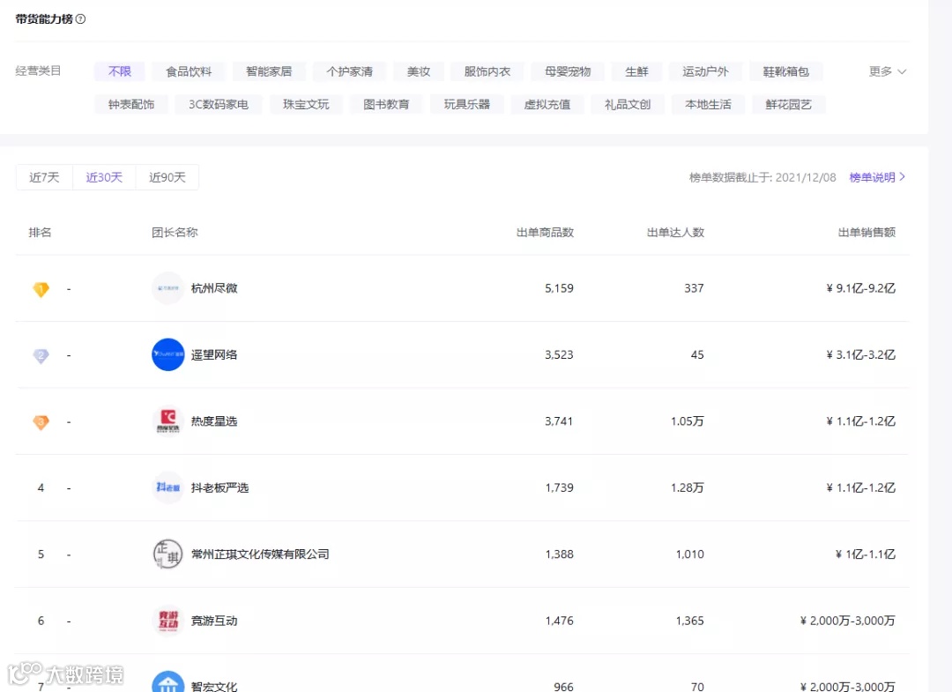Filter by 母婴宠物 category
The image size is (952, 692).
click(568, 71)
